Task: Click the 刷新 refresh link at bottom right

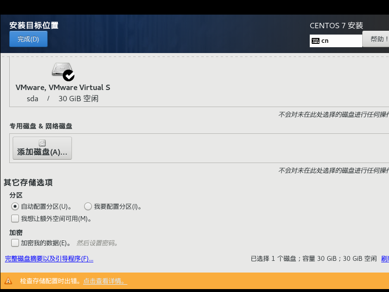Action: [x=385, y=259]
